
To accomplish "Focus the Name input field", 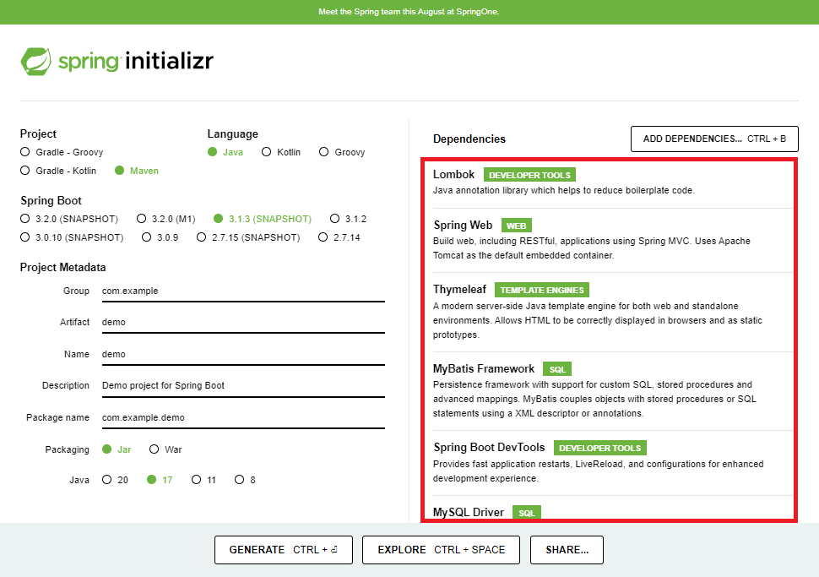I will tap(243, 354).
